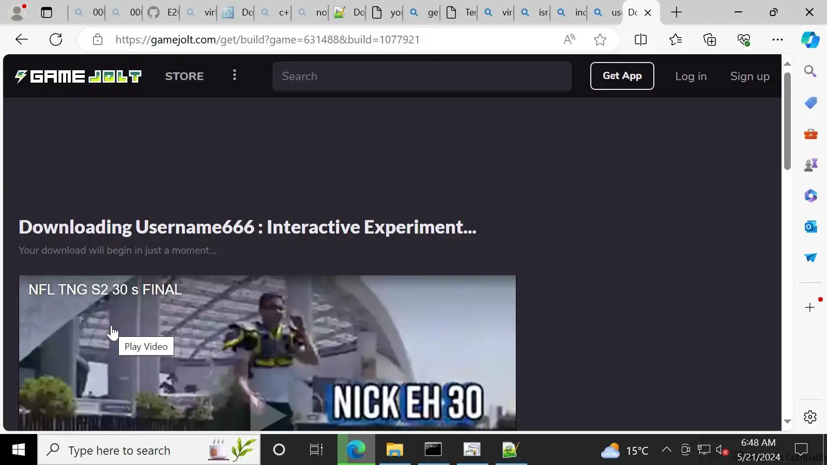Image resolution: width=827 pixels, height=465 pixels.
Task: Click the page scrollbar up arrow
Action: 787,64
